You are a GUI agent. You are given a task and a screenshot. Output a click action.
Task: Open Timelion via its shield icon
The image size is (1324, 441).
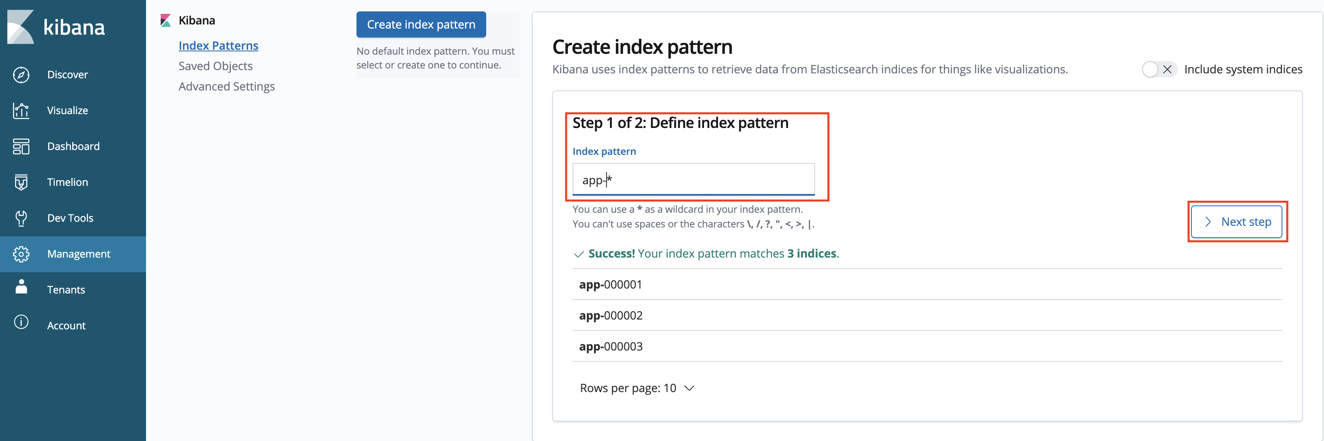(21, 182)
